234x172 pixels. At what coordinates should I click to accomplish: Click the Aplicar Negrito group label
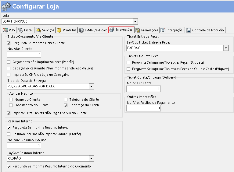coord(21,93)
